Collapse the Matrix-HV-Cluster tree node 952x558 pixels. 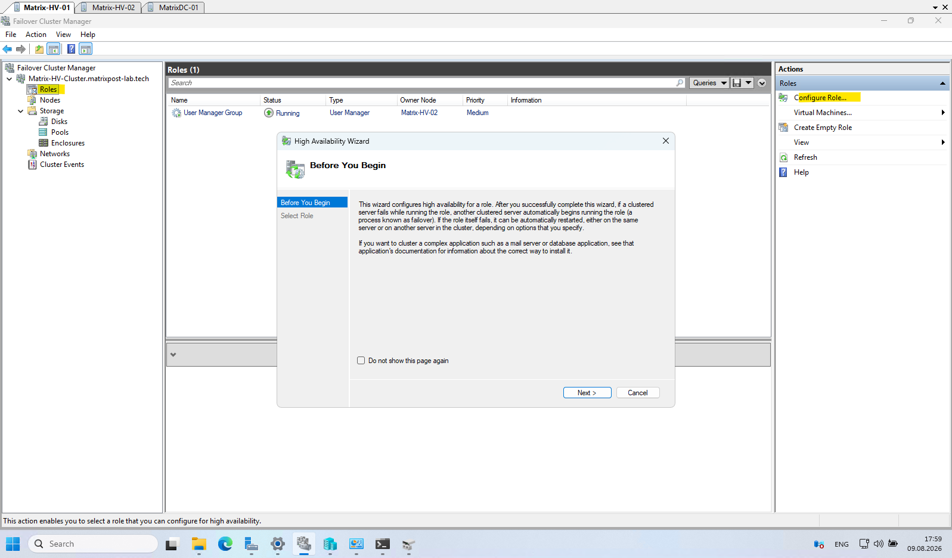coord(10,79)
